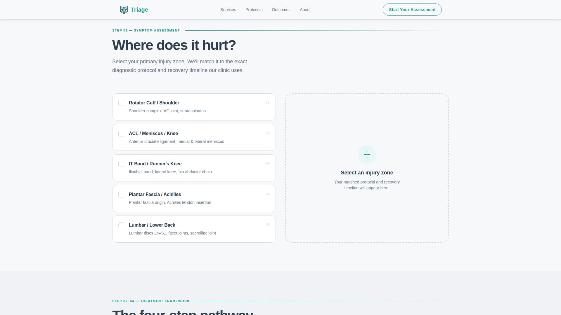Go to the Protocols nav item

pyautogui.click(x=254, y=10)
